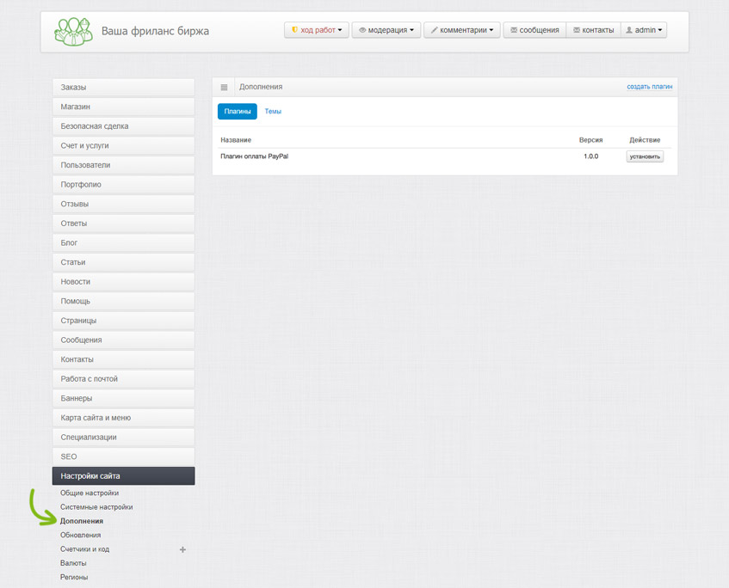The width and height of the screenshot is (729, 588).
Task: Open SEO sidebar section
Action: (x=124, y=457)
